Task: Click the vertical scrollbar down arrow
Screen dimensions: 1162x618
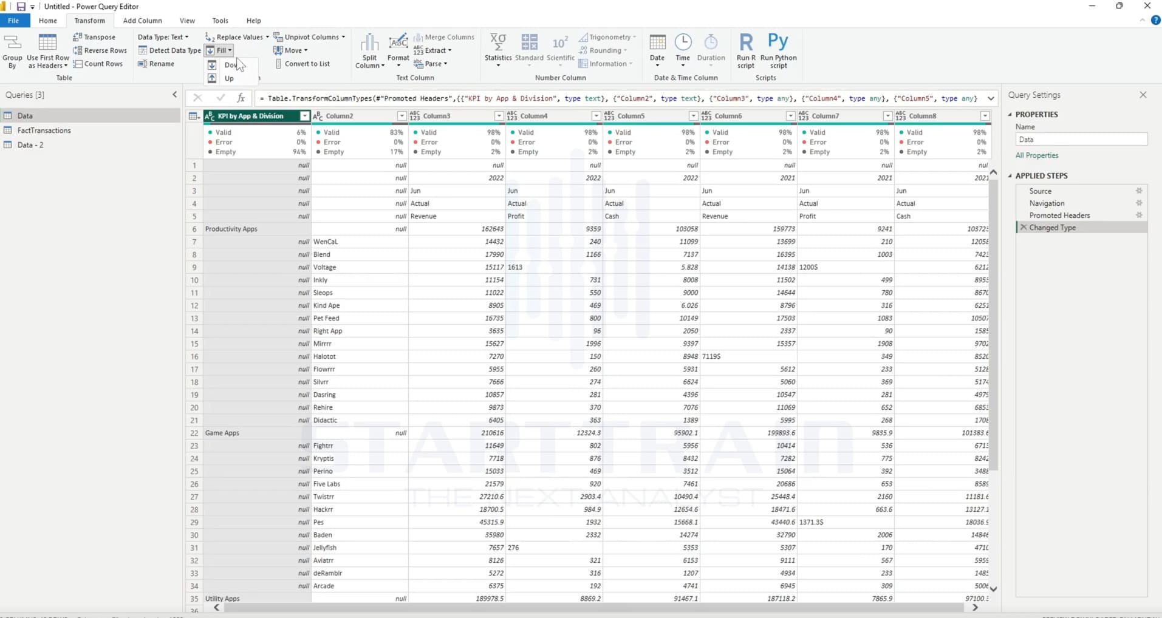Action: (x=994, y=588)
